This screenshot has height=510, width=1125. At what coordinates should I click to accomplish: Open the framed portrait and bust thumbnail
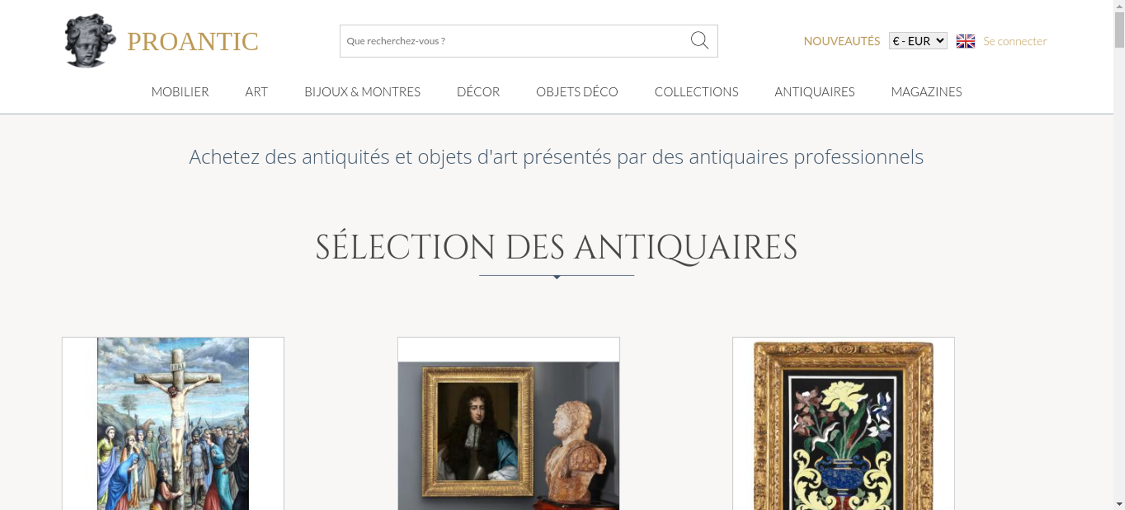(x=508, y=424)
